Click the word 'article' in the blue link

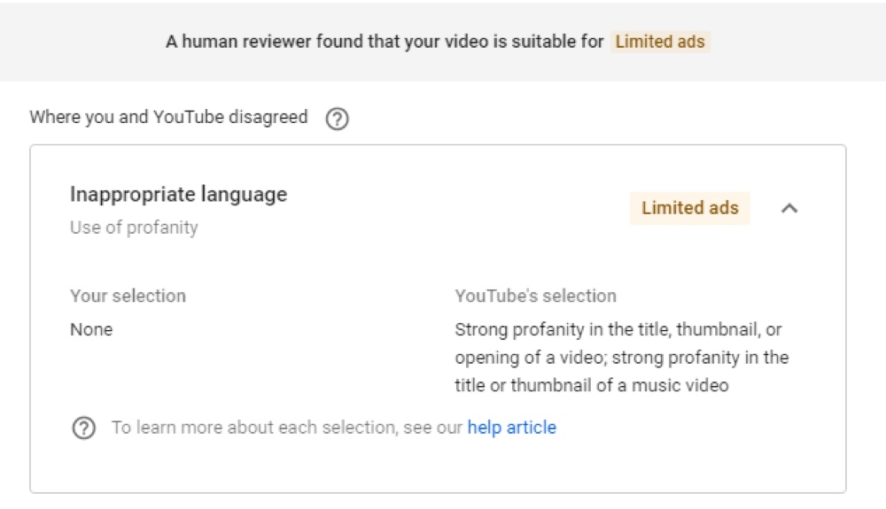(x=531, y=428)
